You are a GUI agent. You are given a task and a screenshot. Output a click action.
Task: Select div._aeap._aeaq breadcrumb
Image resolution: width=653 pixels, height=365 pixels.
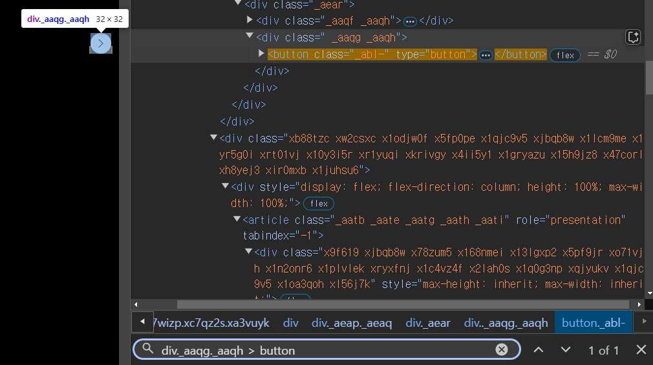[x=352, y=323]
